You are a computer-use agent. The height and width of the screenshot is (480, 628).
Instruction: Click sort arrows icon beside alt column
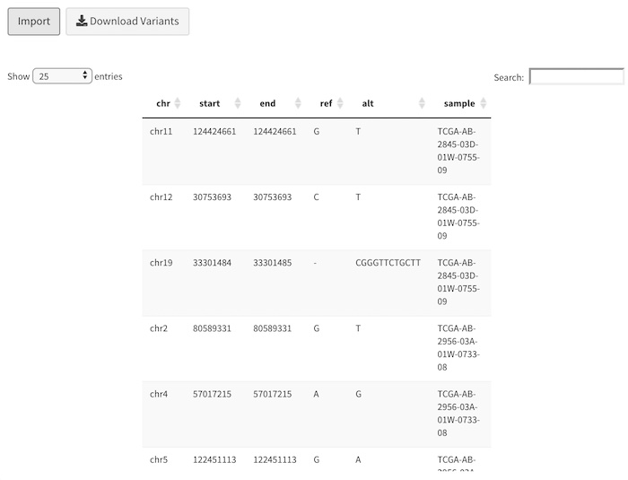422,104
